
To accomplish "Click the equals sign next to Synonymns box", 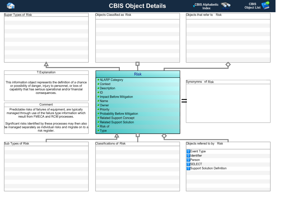I will click(x=184, y=101).
